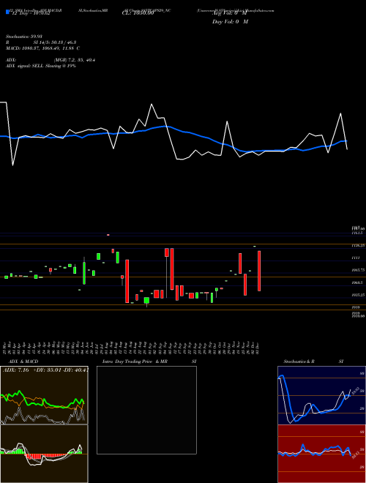Click the 1068.5 price axis label
The height and width of the screenshot is (483, 366).
[x=357, y=282]
